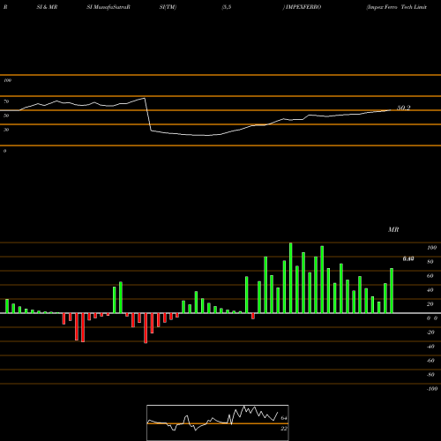Click the RSI axis label 30
Screen dimensions: 441x441
(x=6, y=130)
